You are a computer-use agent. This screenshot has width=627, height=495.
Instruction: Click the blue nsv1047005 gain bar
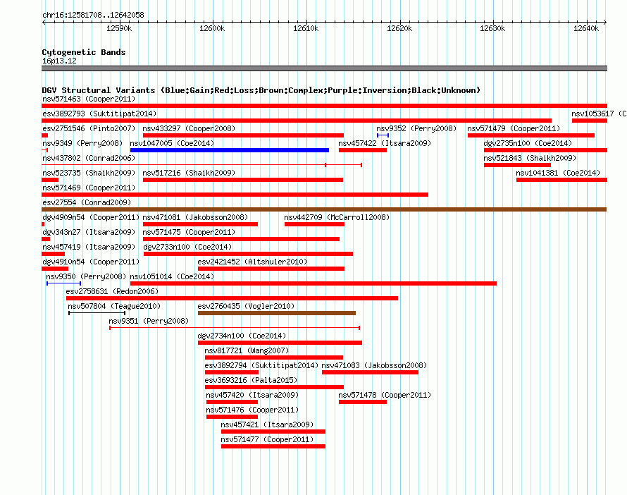[230, 150]
